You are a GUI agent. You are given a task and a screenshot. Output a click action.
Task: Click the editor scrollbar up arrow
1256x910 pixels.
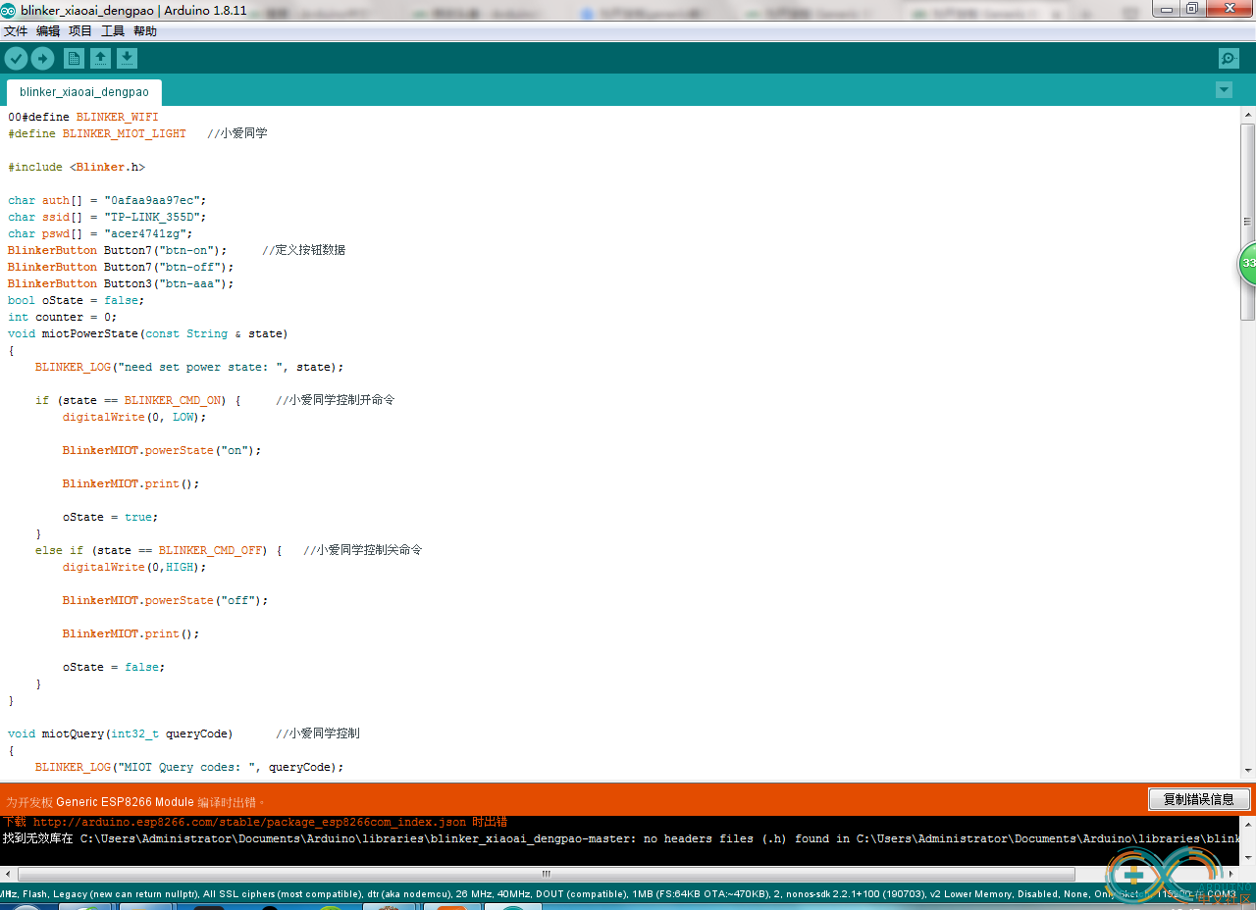(x=1248, y=114)
